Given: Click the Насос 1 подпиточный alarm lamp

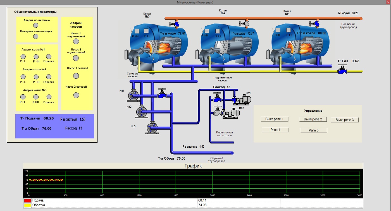Looking at the screenshot, I should (x=76, y=42).
